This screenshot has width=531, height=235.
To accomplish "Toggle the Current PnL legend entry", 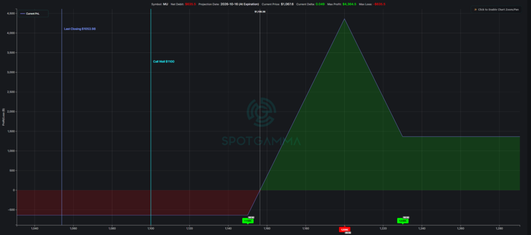I will click(34, 13).
